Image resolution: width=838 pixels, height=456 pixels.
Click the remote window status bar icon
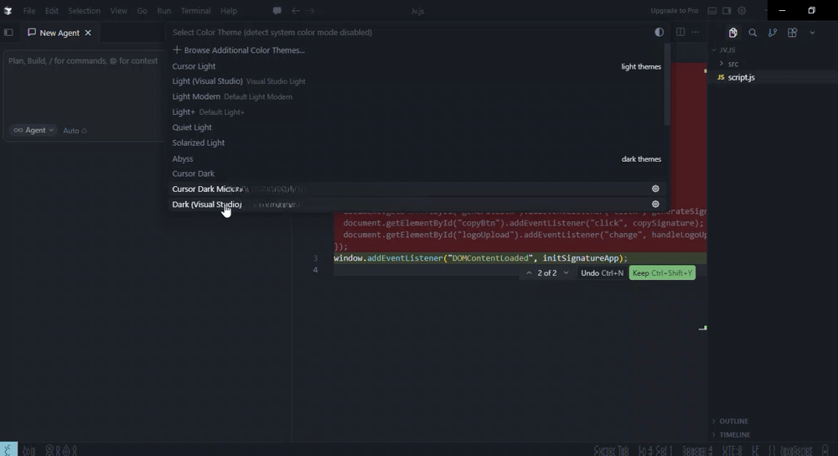click(8, 449)
